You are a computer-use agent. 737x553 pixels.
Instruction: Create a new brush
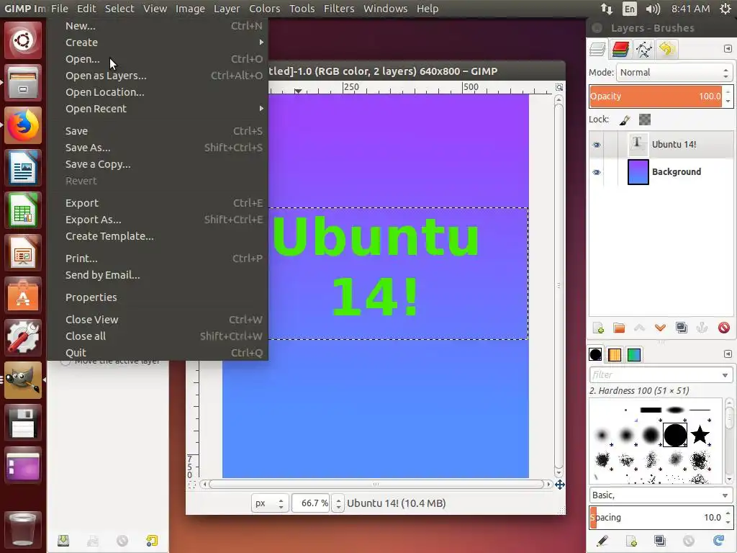pos(631,541)
